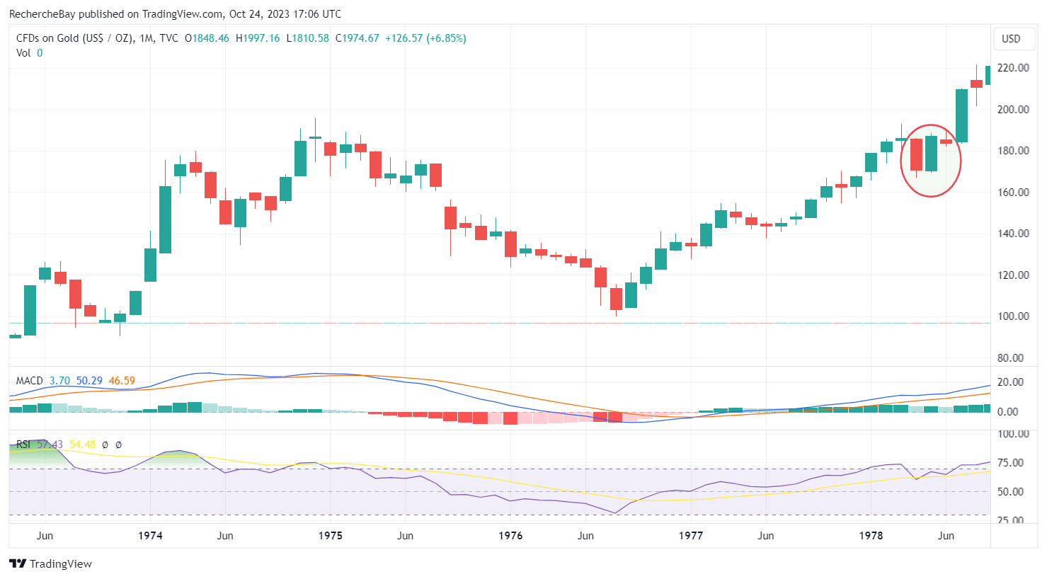Click the CFDs on Gold symbol title

pyautogui.click(x=74, y=38)
